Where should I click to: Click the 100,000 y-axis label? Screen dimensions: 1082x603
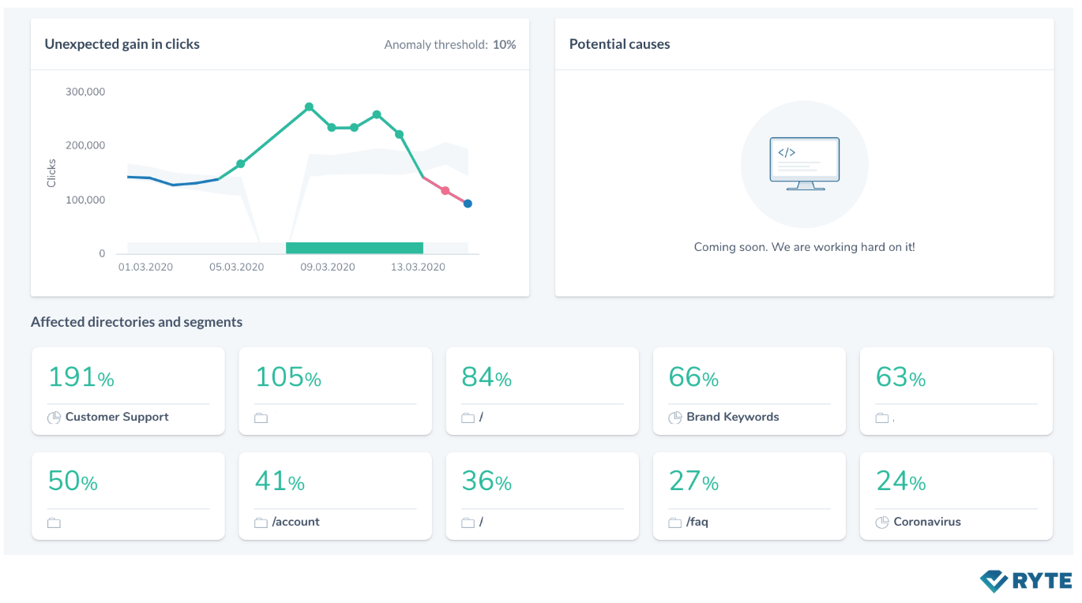[x=85, y=200]
